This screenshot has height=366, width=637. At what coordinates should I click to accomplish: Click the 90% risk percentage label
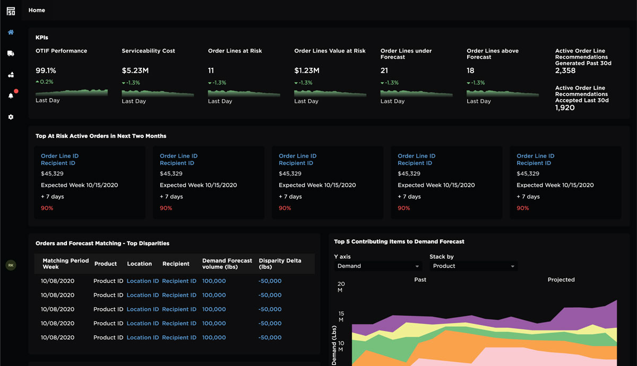[47, 208]
